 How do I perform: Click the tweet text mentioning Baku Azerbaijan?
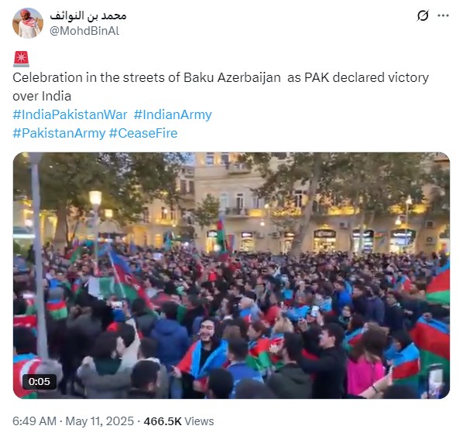221,78
